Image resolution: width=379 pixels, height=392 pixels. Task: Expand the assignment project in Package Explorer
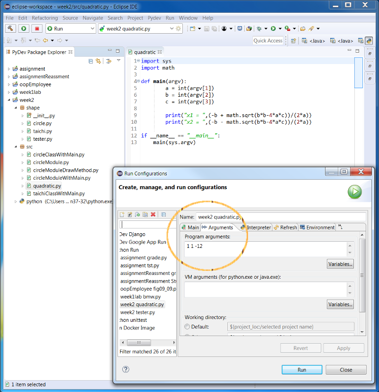[9, 69]
